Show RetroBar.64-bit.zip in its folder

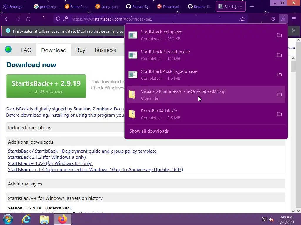point(279,114)
